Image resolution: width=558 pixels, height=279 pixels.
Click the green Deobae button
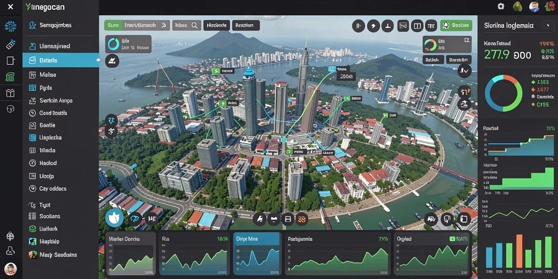pos(456,25)
